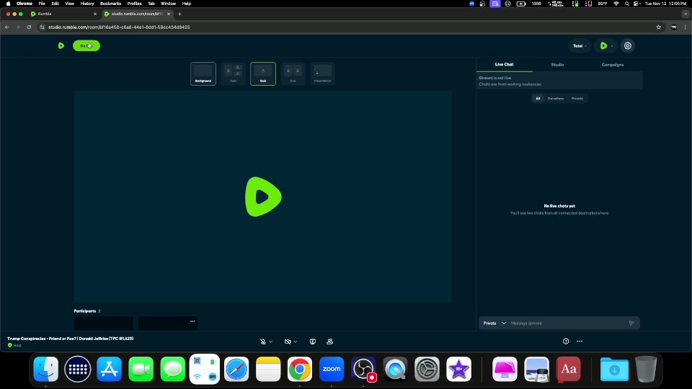The width and height of the screenshot is (692, 389).
Task: Open studio settings gear icon
Action: point(628,45)
